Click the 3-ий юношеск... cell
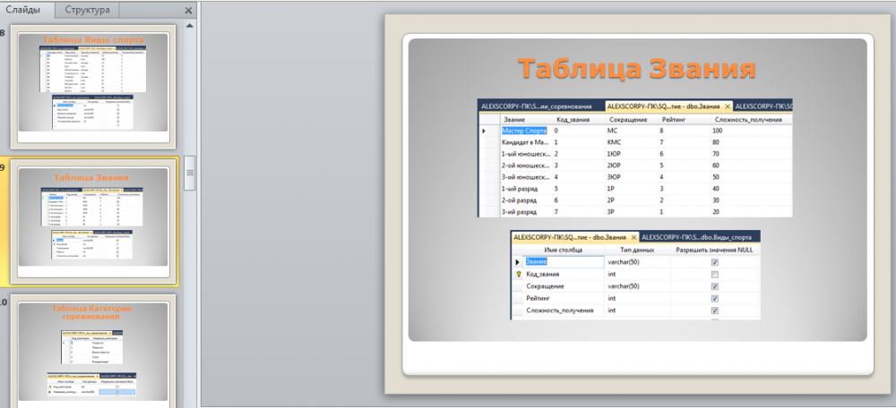Viewport: 896px width, 408px height. point(525,177)
